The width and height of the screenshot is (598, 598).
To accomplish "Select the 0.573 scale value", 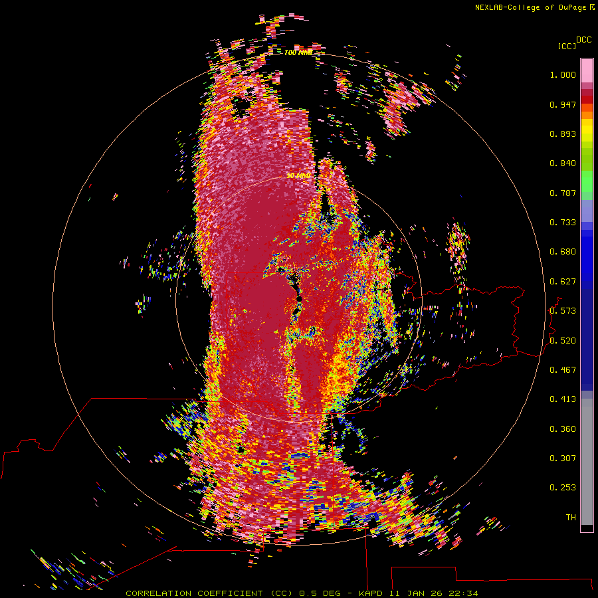I will coord(563,311).
